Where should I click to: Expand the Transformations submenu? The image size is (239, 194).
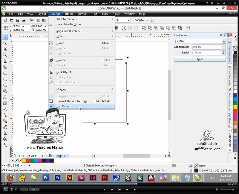point(82,19)
